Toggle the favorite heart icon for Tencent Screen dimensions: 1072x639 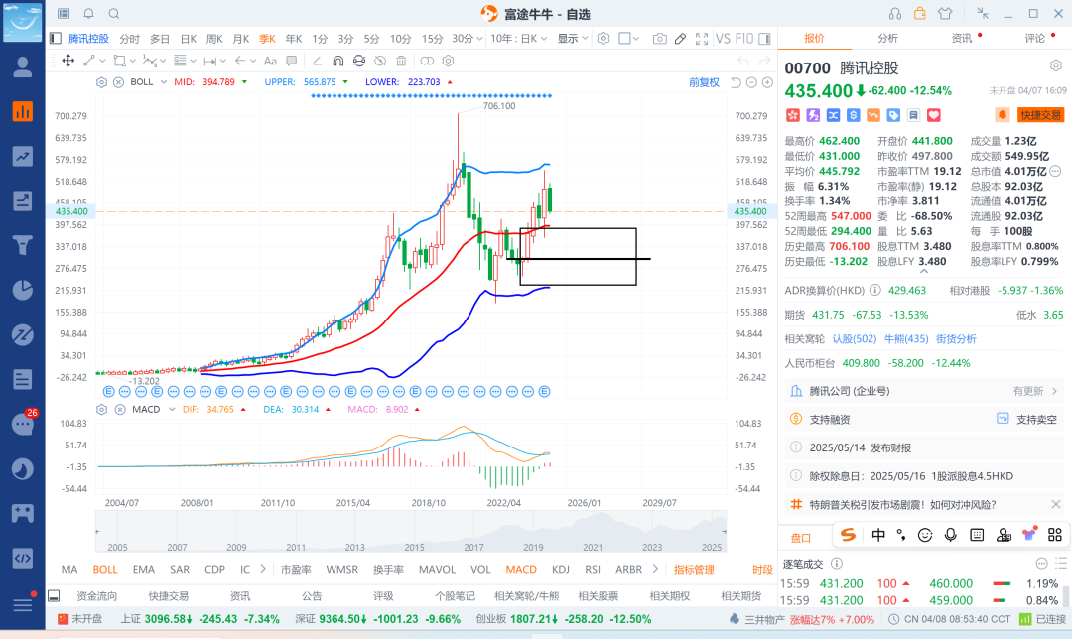934,115
